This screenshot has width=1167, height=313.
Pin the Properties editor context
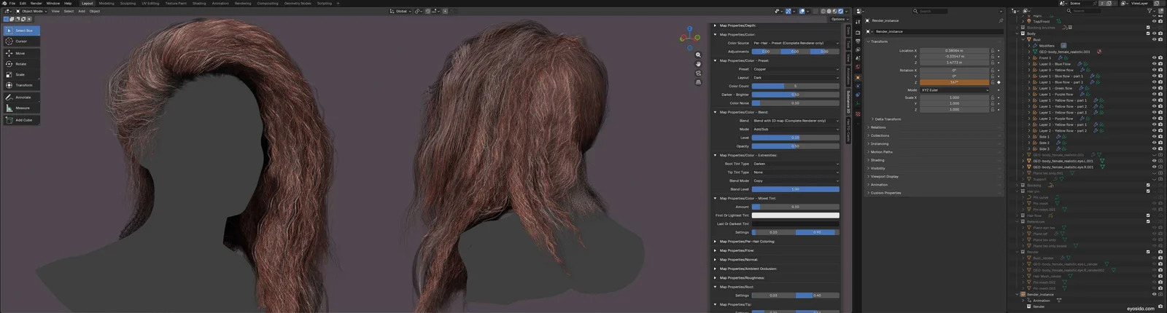tap(1001, 21)
